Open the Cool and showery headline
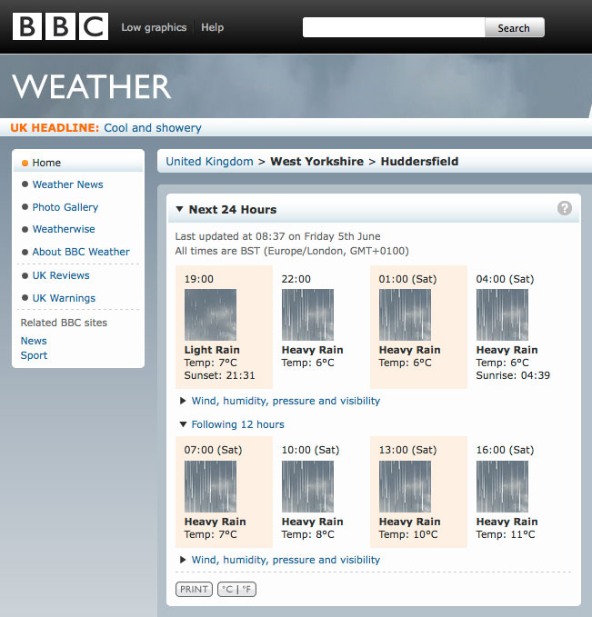This screenshot has width=592, height=617. click(153, 127)
